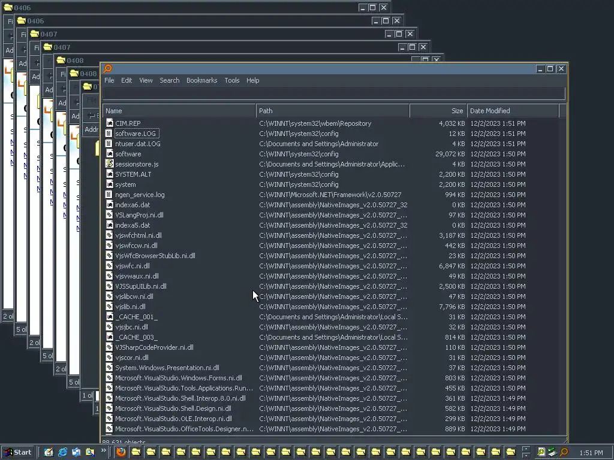This screenshot has width=614, height=460.
Task: Click the Start button
Action: coord(17,452)
